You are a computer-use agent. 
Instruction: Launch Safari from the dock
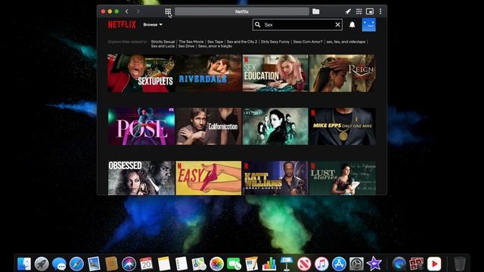tap(76, 264)
